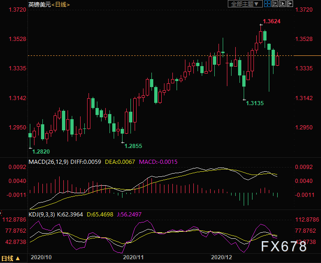
Task: Click the 1.3624 high price marker
Action: pyautogui.click(x=272, y=21)
